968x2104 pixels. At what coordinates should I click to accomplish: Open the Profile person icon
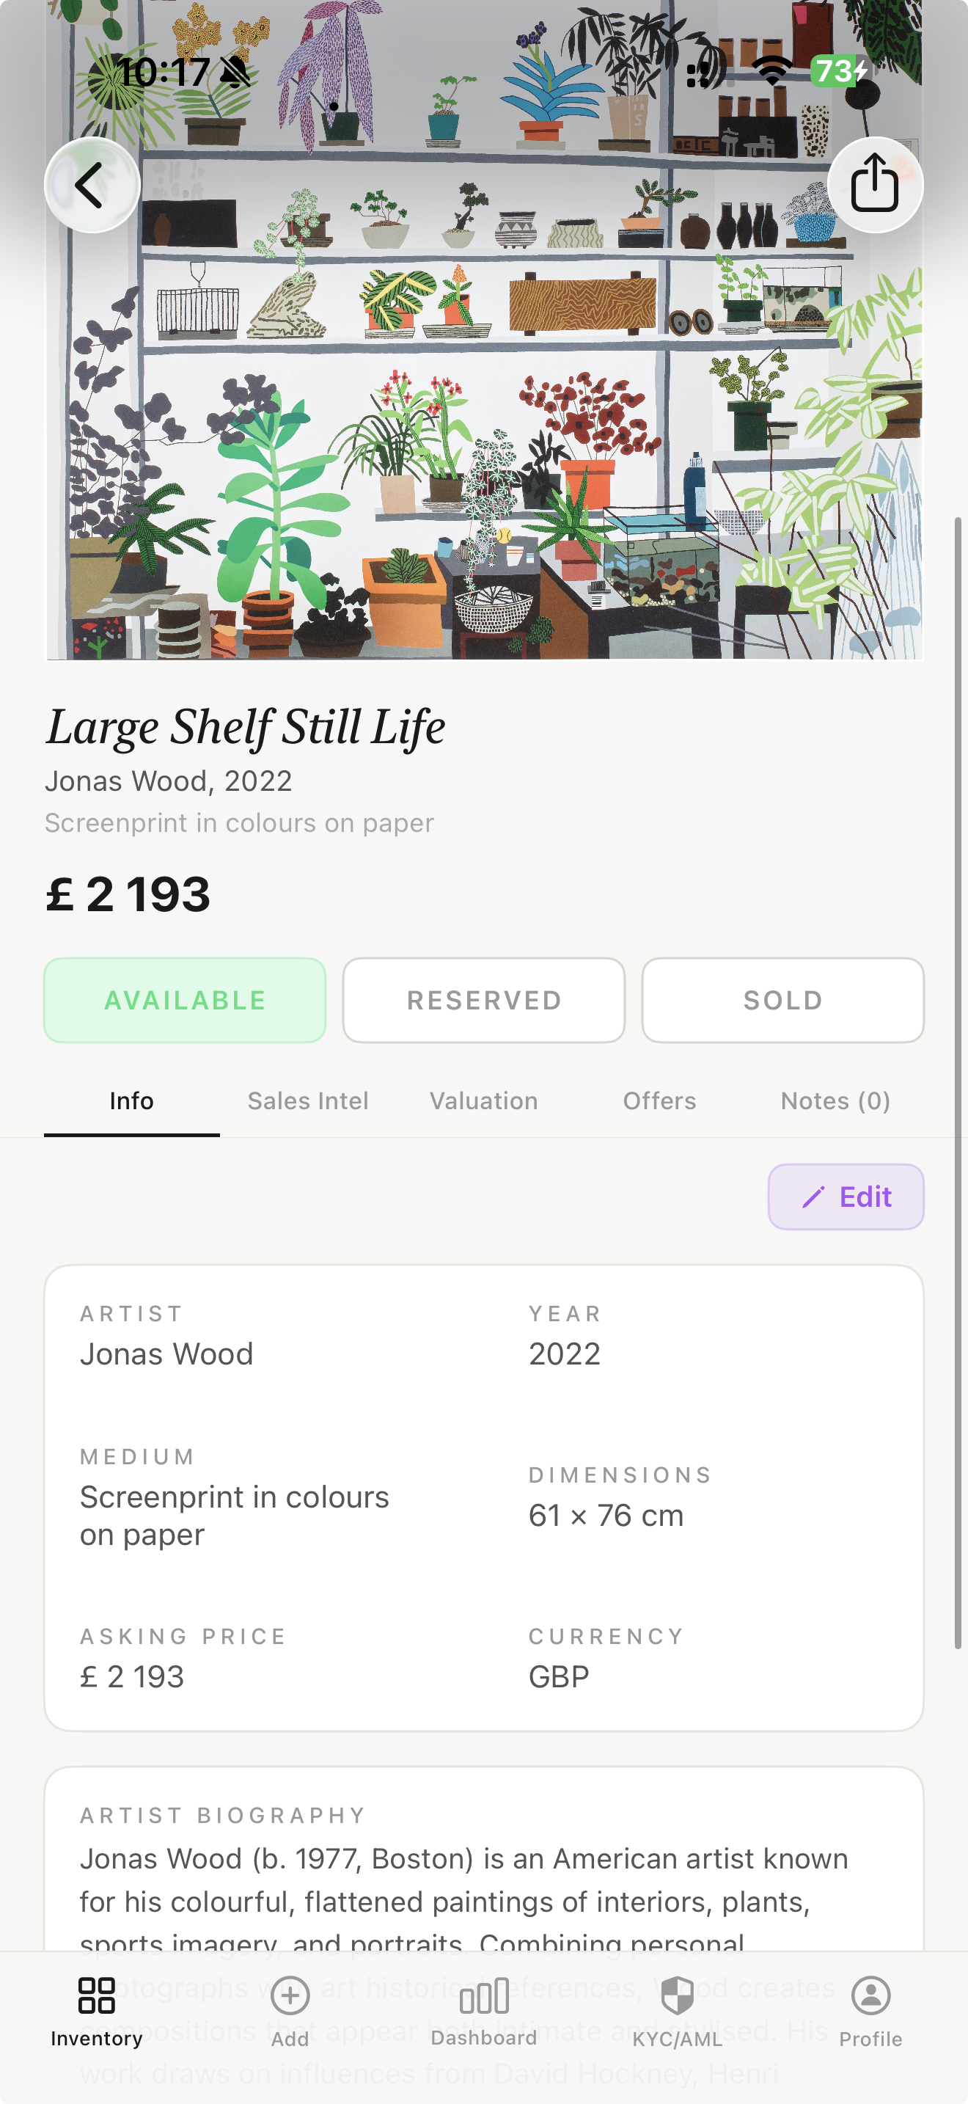click(x=871, y=1995)
